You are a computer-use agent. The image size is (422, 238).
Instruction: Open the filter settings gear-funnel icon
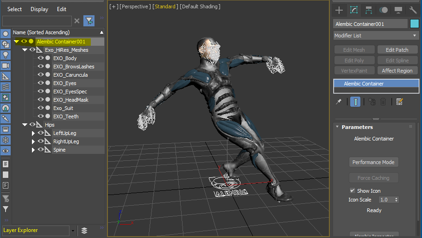pyautogui.click(x=6, y=199)
